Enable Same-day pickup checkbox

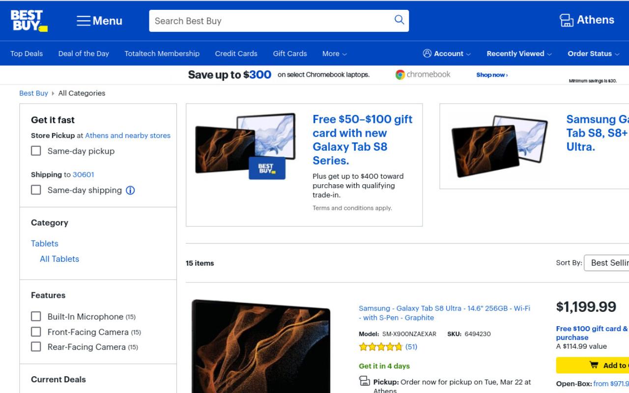coord(36,151)
